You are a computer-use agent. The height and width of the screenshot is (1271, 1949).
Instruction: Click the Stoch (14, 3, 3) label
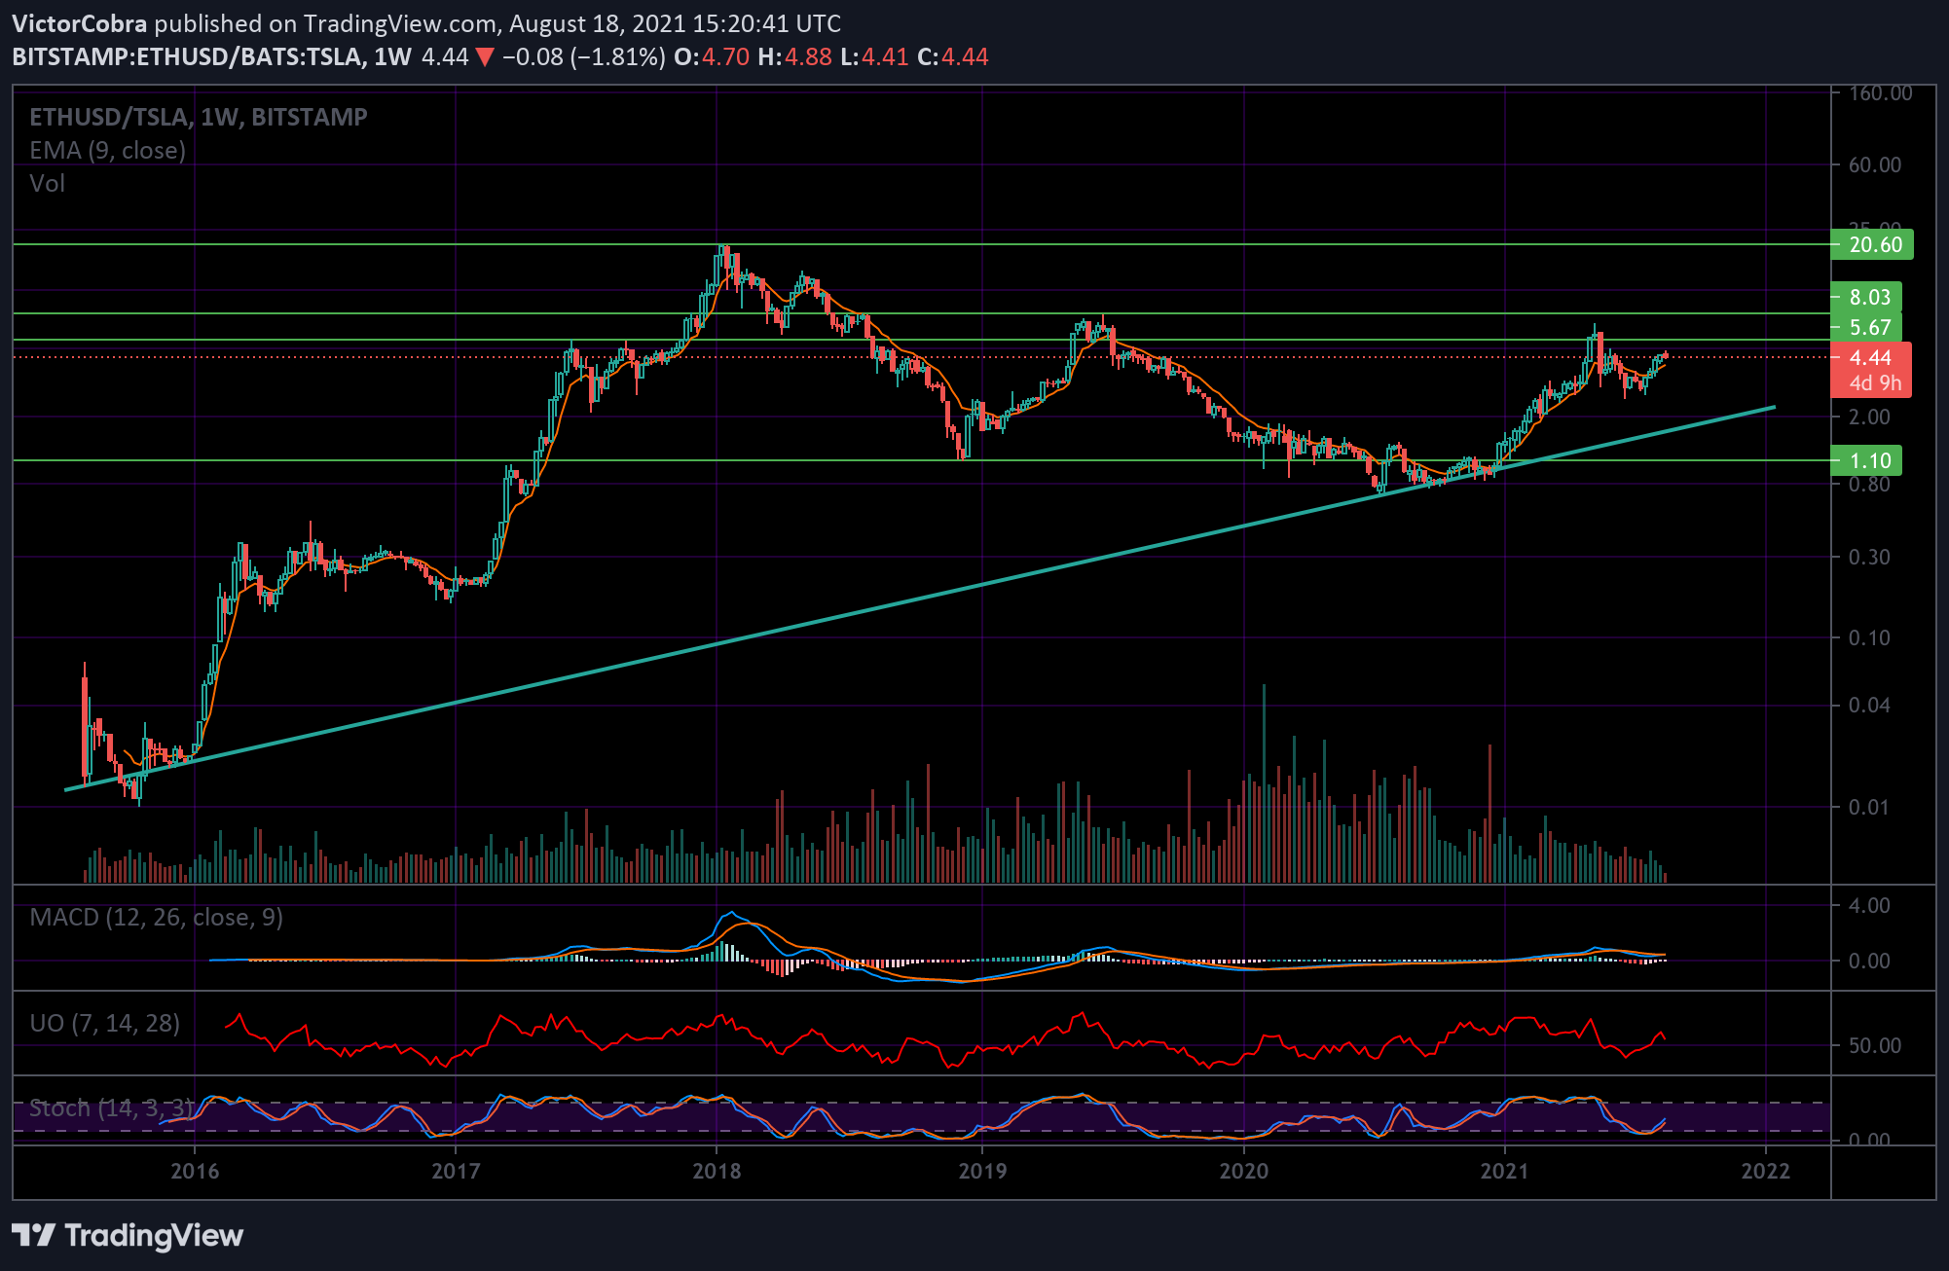tap(111, 1108)
